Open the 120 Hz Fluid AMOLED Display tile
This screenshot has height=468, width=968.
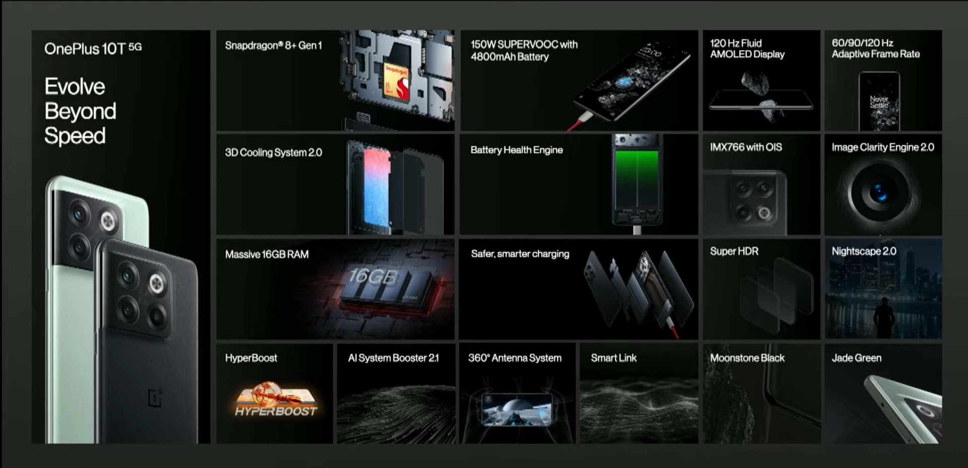761,81
